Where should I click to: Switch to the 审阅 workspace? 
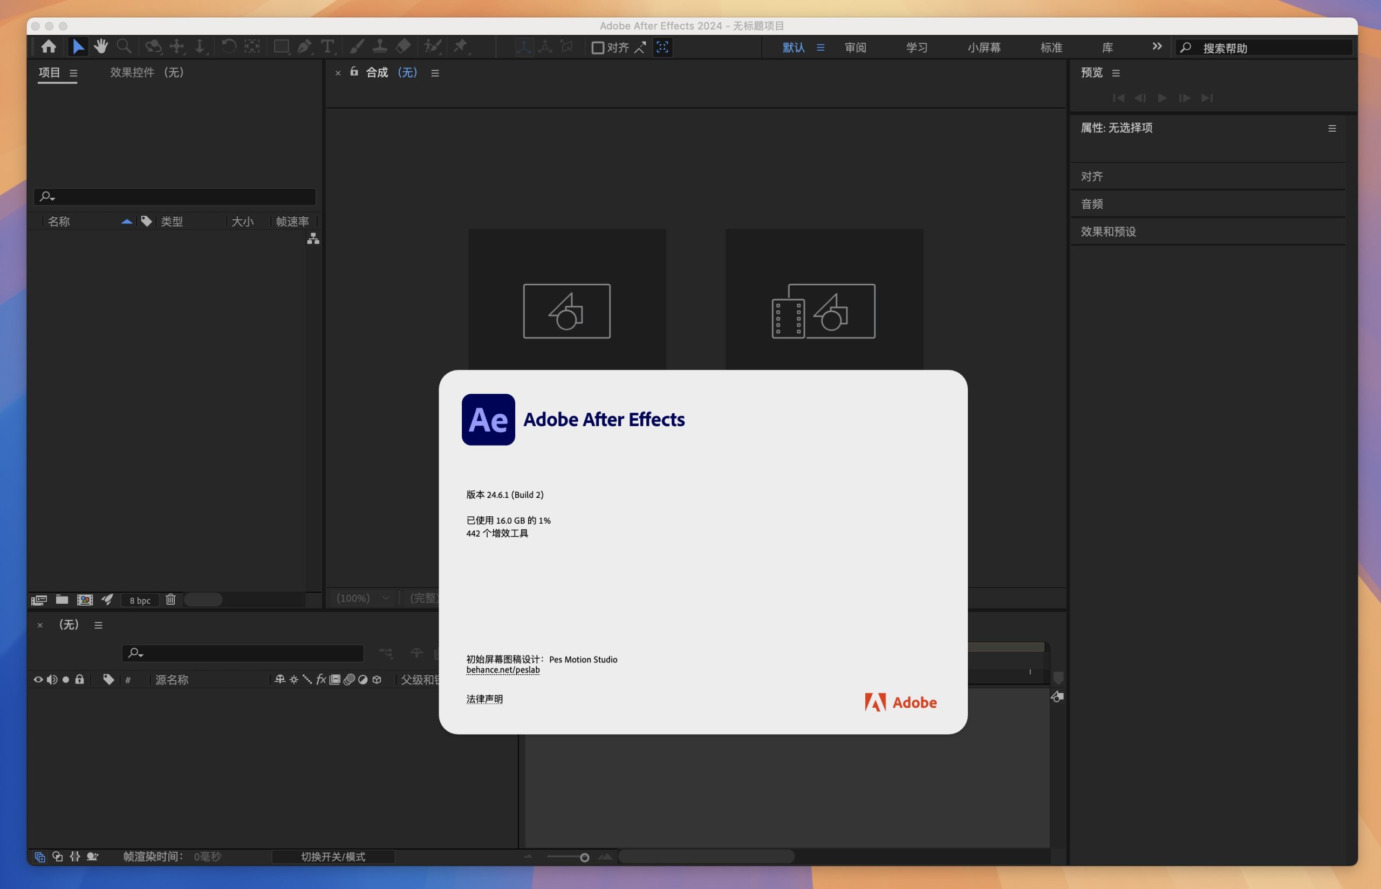coord(855,47)
